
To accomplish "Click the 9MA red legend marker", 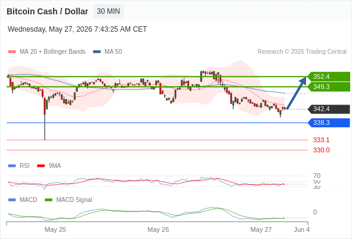I will (x=41, y=166).
